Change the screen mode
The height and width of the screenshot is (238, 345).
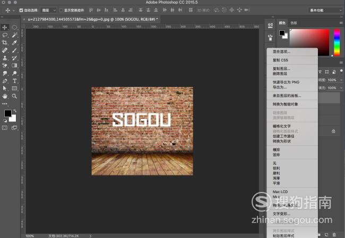pyautogui.click(x=14, y=128)
